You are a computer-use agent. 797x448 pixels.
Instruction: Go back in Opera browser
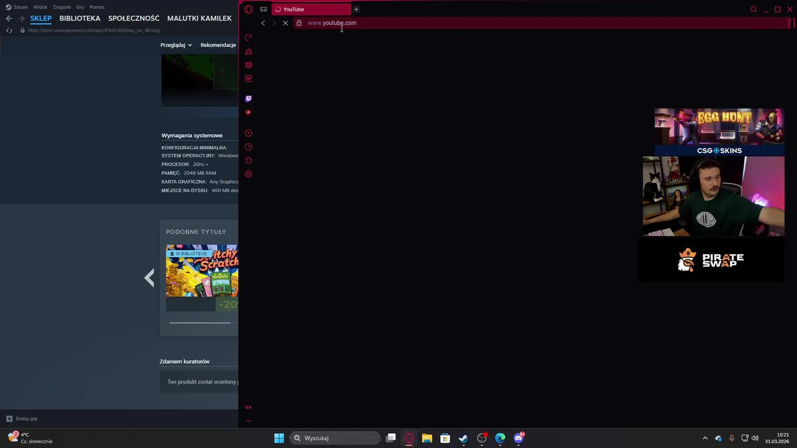263,23
